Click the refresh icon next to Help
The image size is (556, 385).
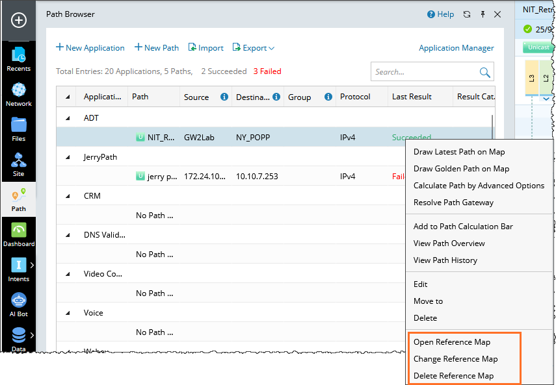pos(466,14)
